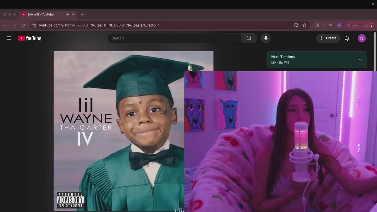This screenshot has width=377, height=212.
Task: Click the page scrollbar on the right edge
Action: click(x=376, y=52)
